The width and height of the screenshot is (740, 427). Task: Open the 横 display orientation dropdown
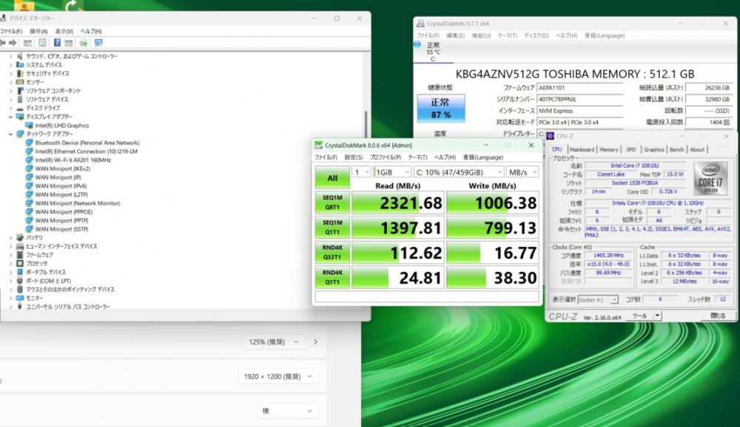pyautogui.click(x=287, y=411)
